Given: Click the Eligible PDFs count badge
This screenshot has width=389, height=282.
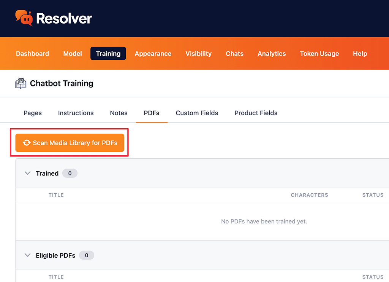Looking at the screenshot, I should tap(86, 255).
